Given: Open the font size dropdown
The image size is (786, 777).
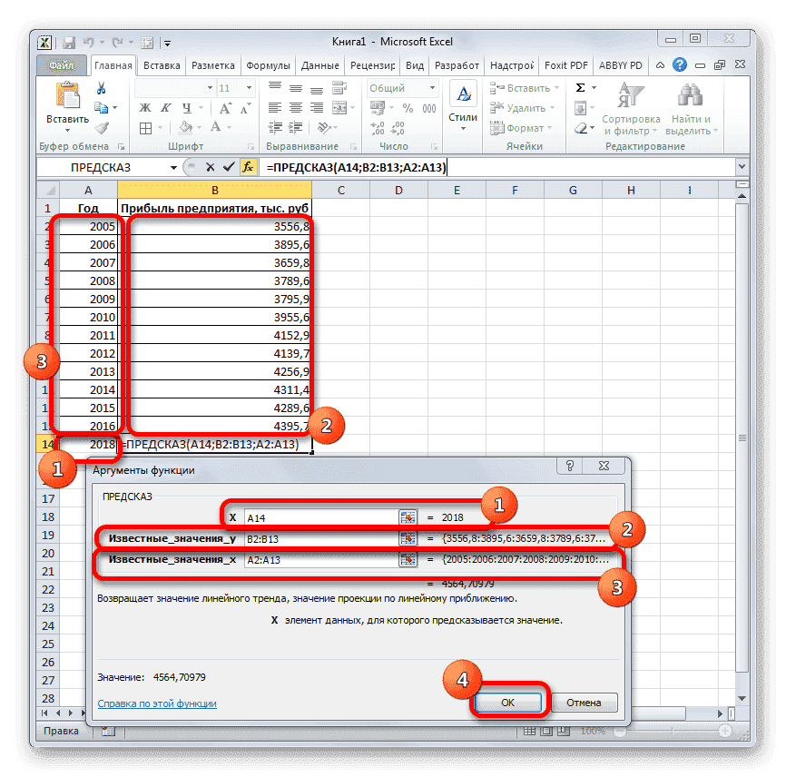Looking at the screenshot, I should pyautogui.click(x=247, y=87).
